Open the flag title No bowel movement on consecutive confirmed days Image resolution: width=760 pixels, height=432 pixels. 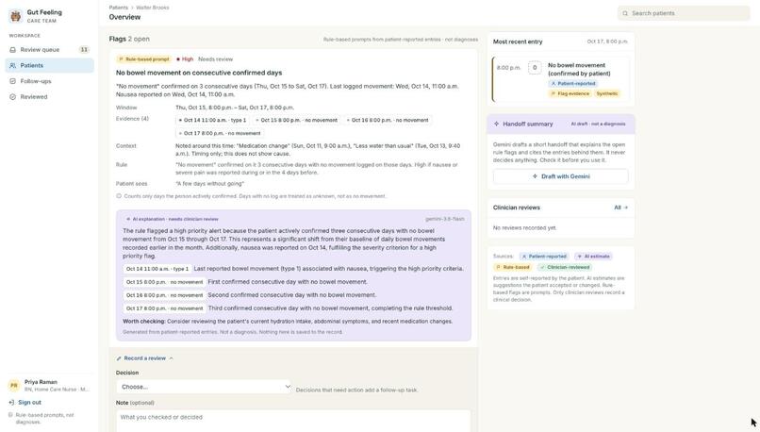(199, 73)
